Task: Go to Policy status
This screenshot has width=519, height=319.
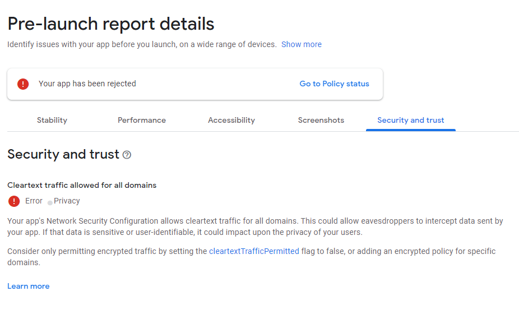Action: (335, 84)
